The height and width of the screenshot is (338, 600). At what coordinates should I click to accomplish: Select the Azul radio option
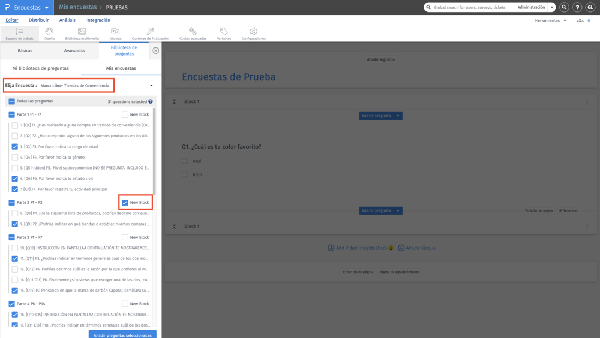pyautogui.click(x=184, y=161)
